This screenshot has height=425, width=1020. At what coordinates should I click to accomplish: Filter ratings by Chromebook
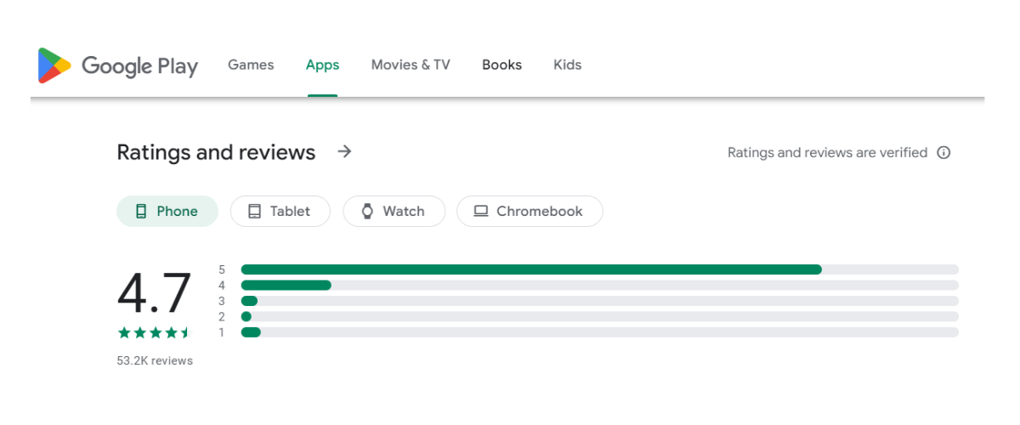(x=530, y=212)
